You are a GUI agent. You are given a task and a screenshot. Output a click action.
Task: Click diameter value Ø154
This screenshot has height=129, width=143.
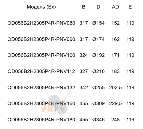(98, 23)
